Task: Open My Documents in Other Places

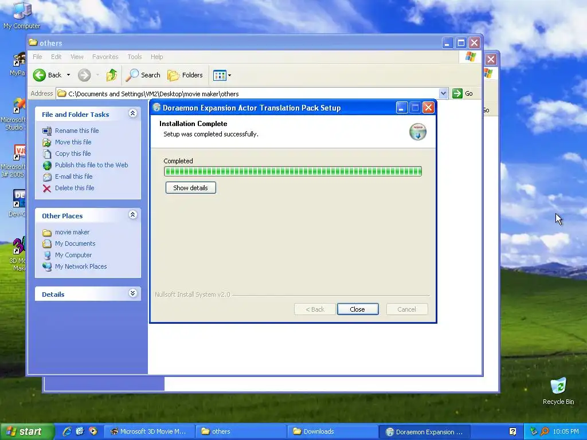Action: click(75, 243)
